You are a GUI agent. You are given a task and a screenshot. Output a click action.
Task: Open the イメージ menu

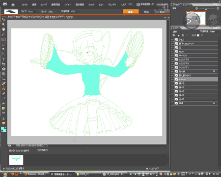click(x=44, y=4)
